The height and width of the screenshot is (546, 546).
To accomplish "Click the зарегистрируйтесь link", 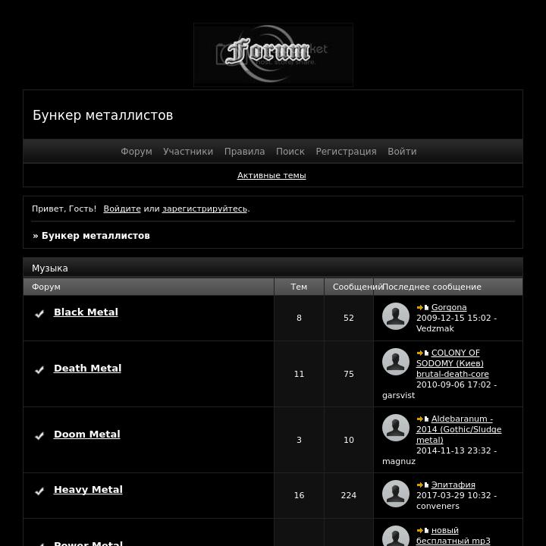I will click(204, 209).
